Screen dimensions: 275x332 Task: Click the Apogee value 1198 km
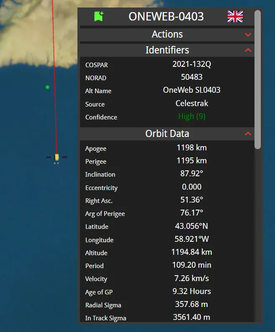pos(192,148)
